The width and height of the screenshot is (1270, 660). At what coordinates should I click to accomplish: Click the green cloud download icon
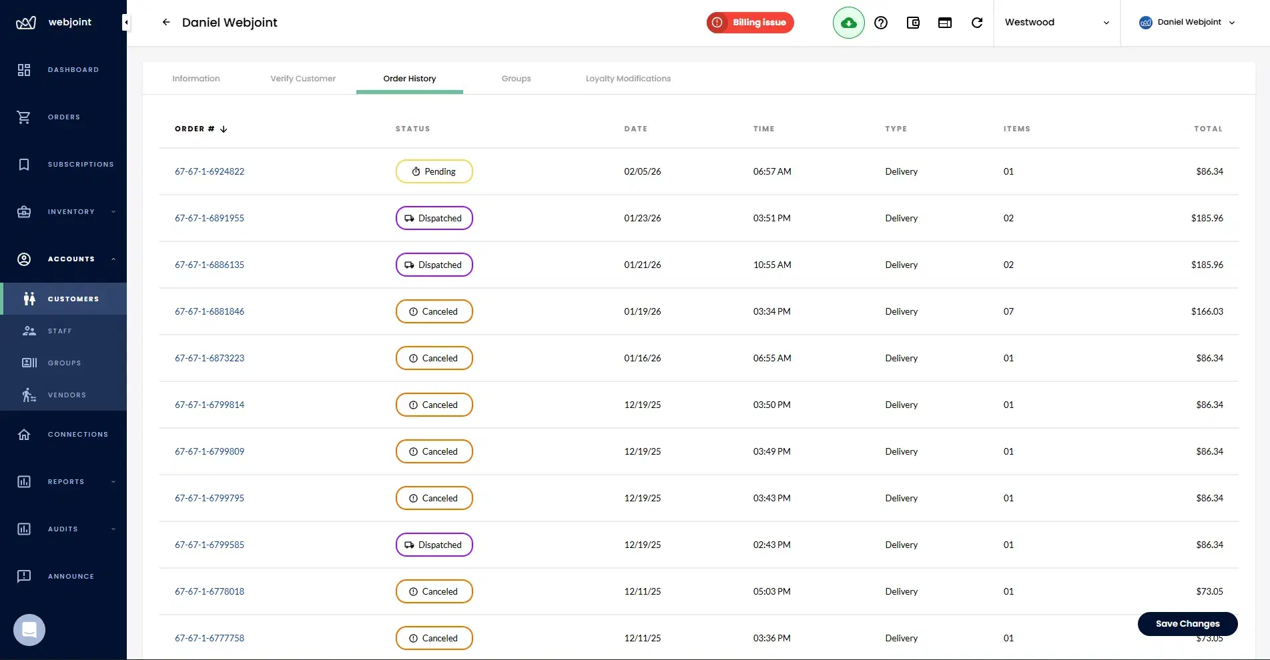point(848,22)
